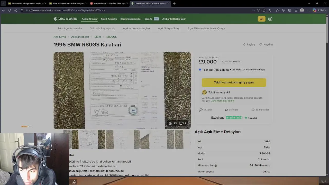Click the £9,000 current bid
The image size is (329, 185).
[208, 62]
